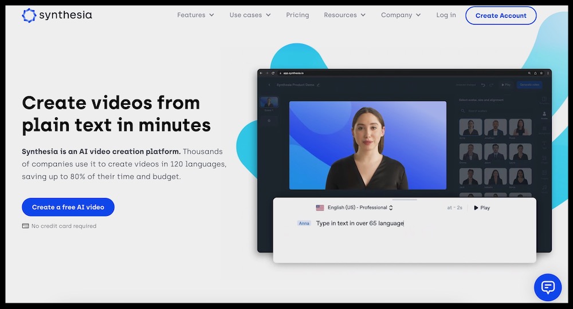Expand the Company dropdown menu
Viewport: 573px width, 309px height.
coord(401,15)
